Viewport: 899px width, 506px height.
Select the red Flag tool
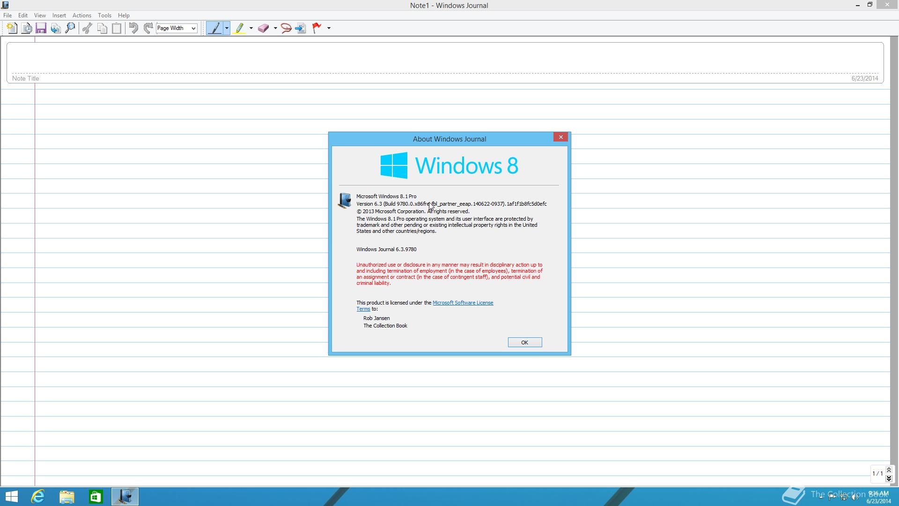(317, 28)
